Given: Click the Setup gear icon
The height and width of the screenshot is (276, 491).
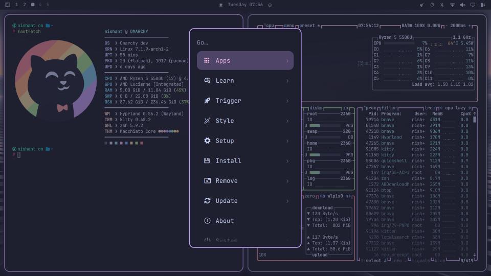Looking at the screenshot, I should 207,141.
